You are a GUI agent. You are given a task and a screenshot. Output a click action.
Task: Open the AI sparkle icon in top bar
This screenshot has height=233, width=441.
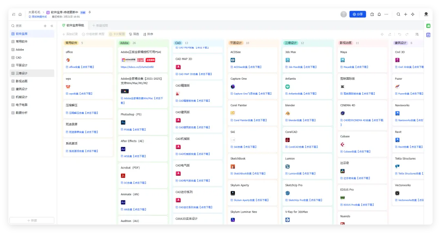[412, 14]
